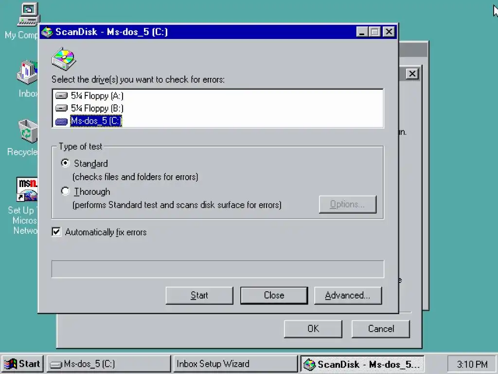Click the ScanDisk progress bar area
Image resolution: width=498 pixels, height=374 pixels.
coord(217,269)
